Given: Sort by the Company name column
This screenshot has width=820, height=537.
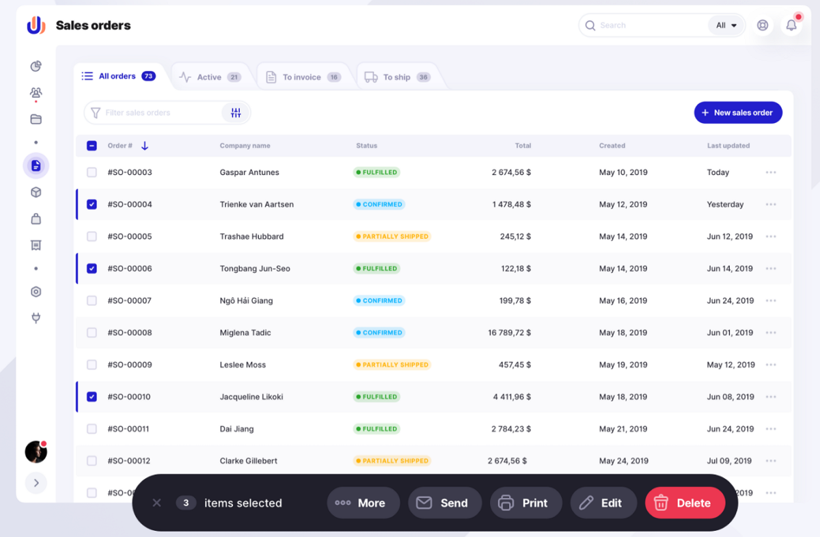Looking at the screenshot, I should click(x=245, y=146).
